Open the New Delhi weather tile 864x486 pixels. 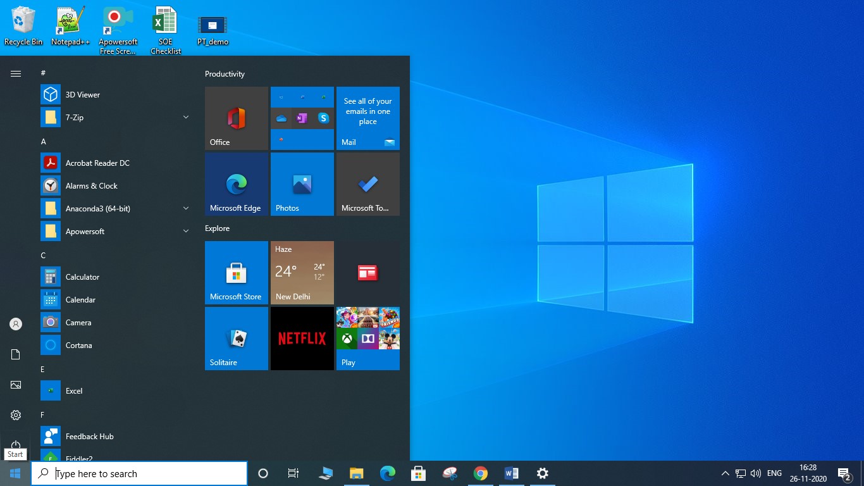click(x=302, y=273)
